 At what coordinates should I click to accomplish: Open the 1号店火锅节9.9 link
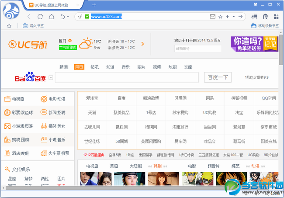(256, 77)
